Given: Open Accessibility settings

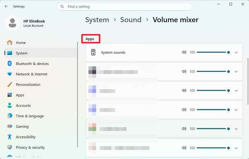Looking at the screenshot, I should (41, 137).
